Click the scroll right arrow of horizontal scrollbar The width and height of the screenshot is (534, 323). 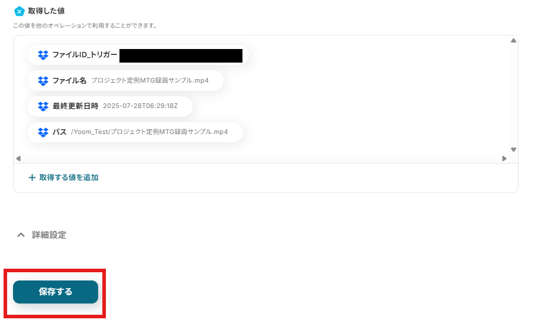pyautogui.click(x=504, y=158)
